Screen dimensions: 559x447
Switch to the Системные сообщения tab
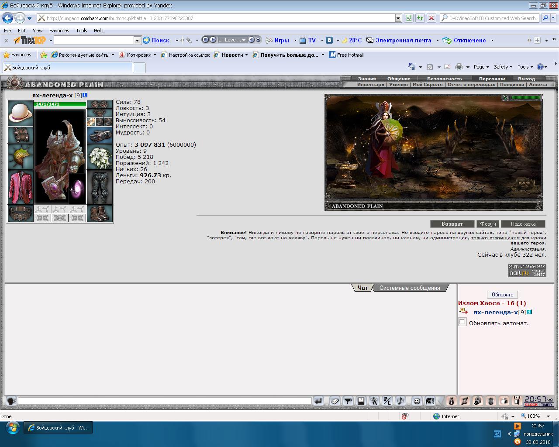pyautogui.click(x=410, y=288)
